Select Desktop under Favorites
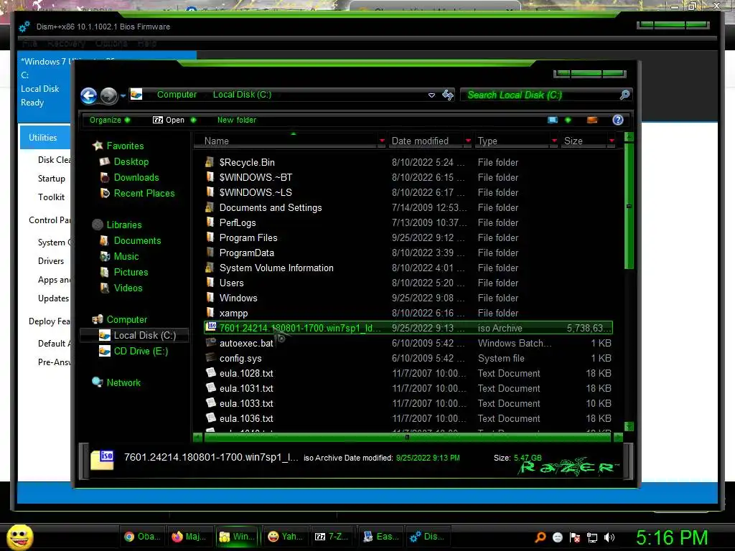 click(131, 161)
